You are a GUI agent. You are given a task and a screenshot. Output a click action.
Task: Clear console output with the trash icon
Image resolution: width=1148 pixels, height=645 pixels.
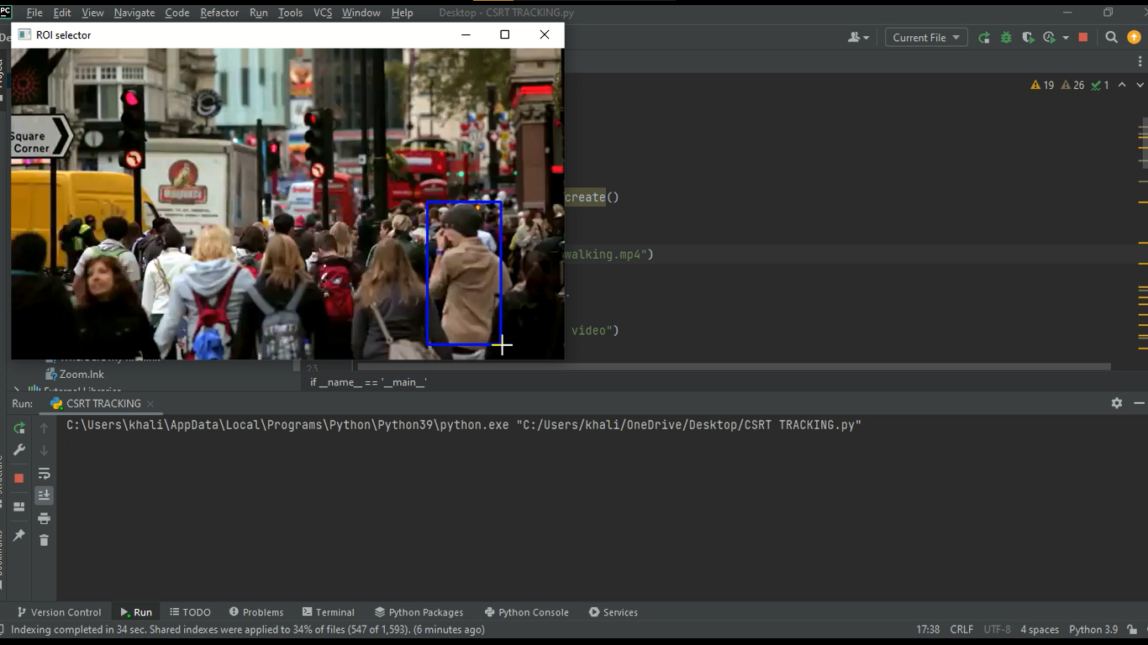pyautogui.click(x=44, y=540)
